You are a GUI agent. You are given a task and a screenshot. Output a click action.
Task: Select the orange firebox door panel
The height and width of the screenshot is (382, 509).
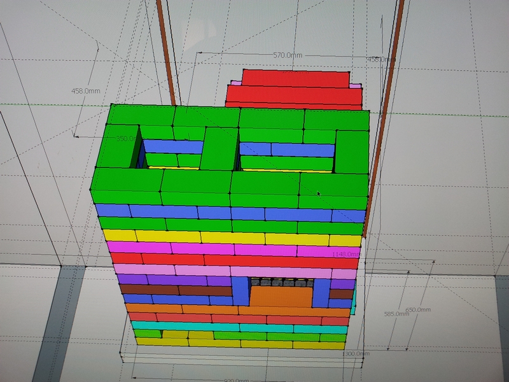(281, 296)
